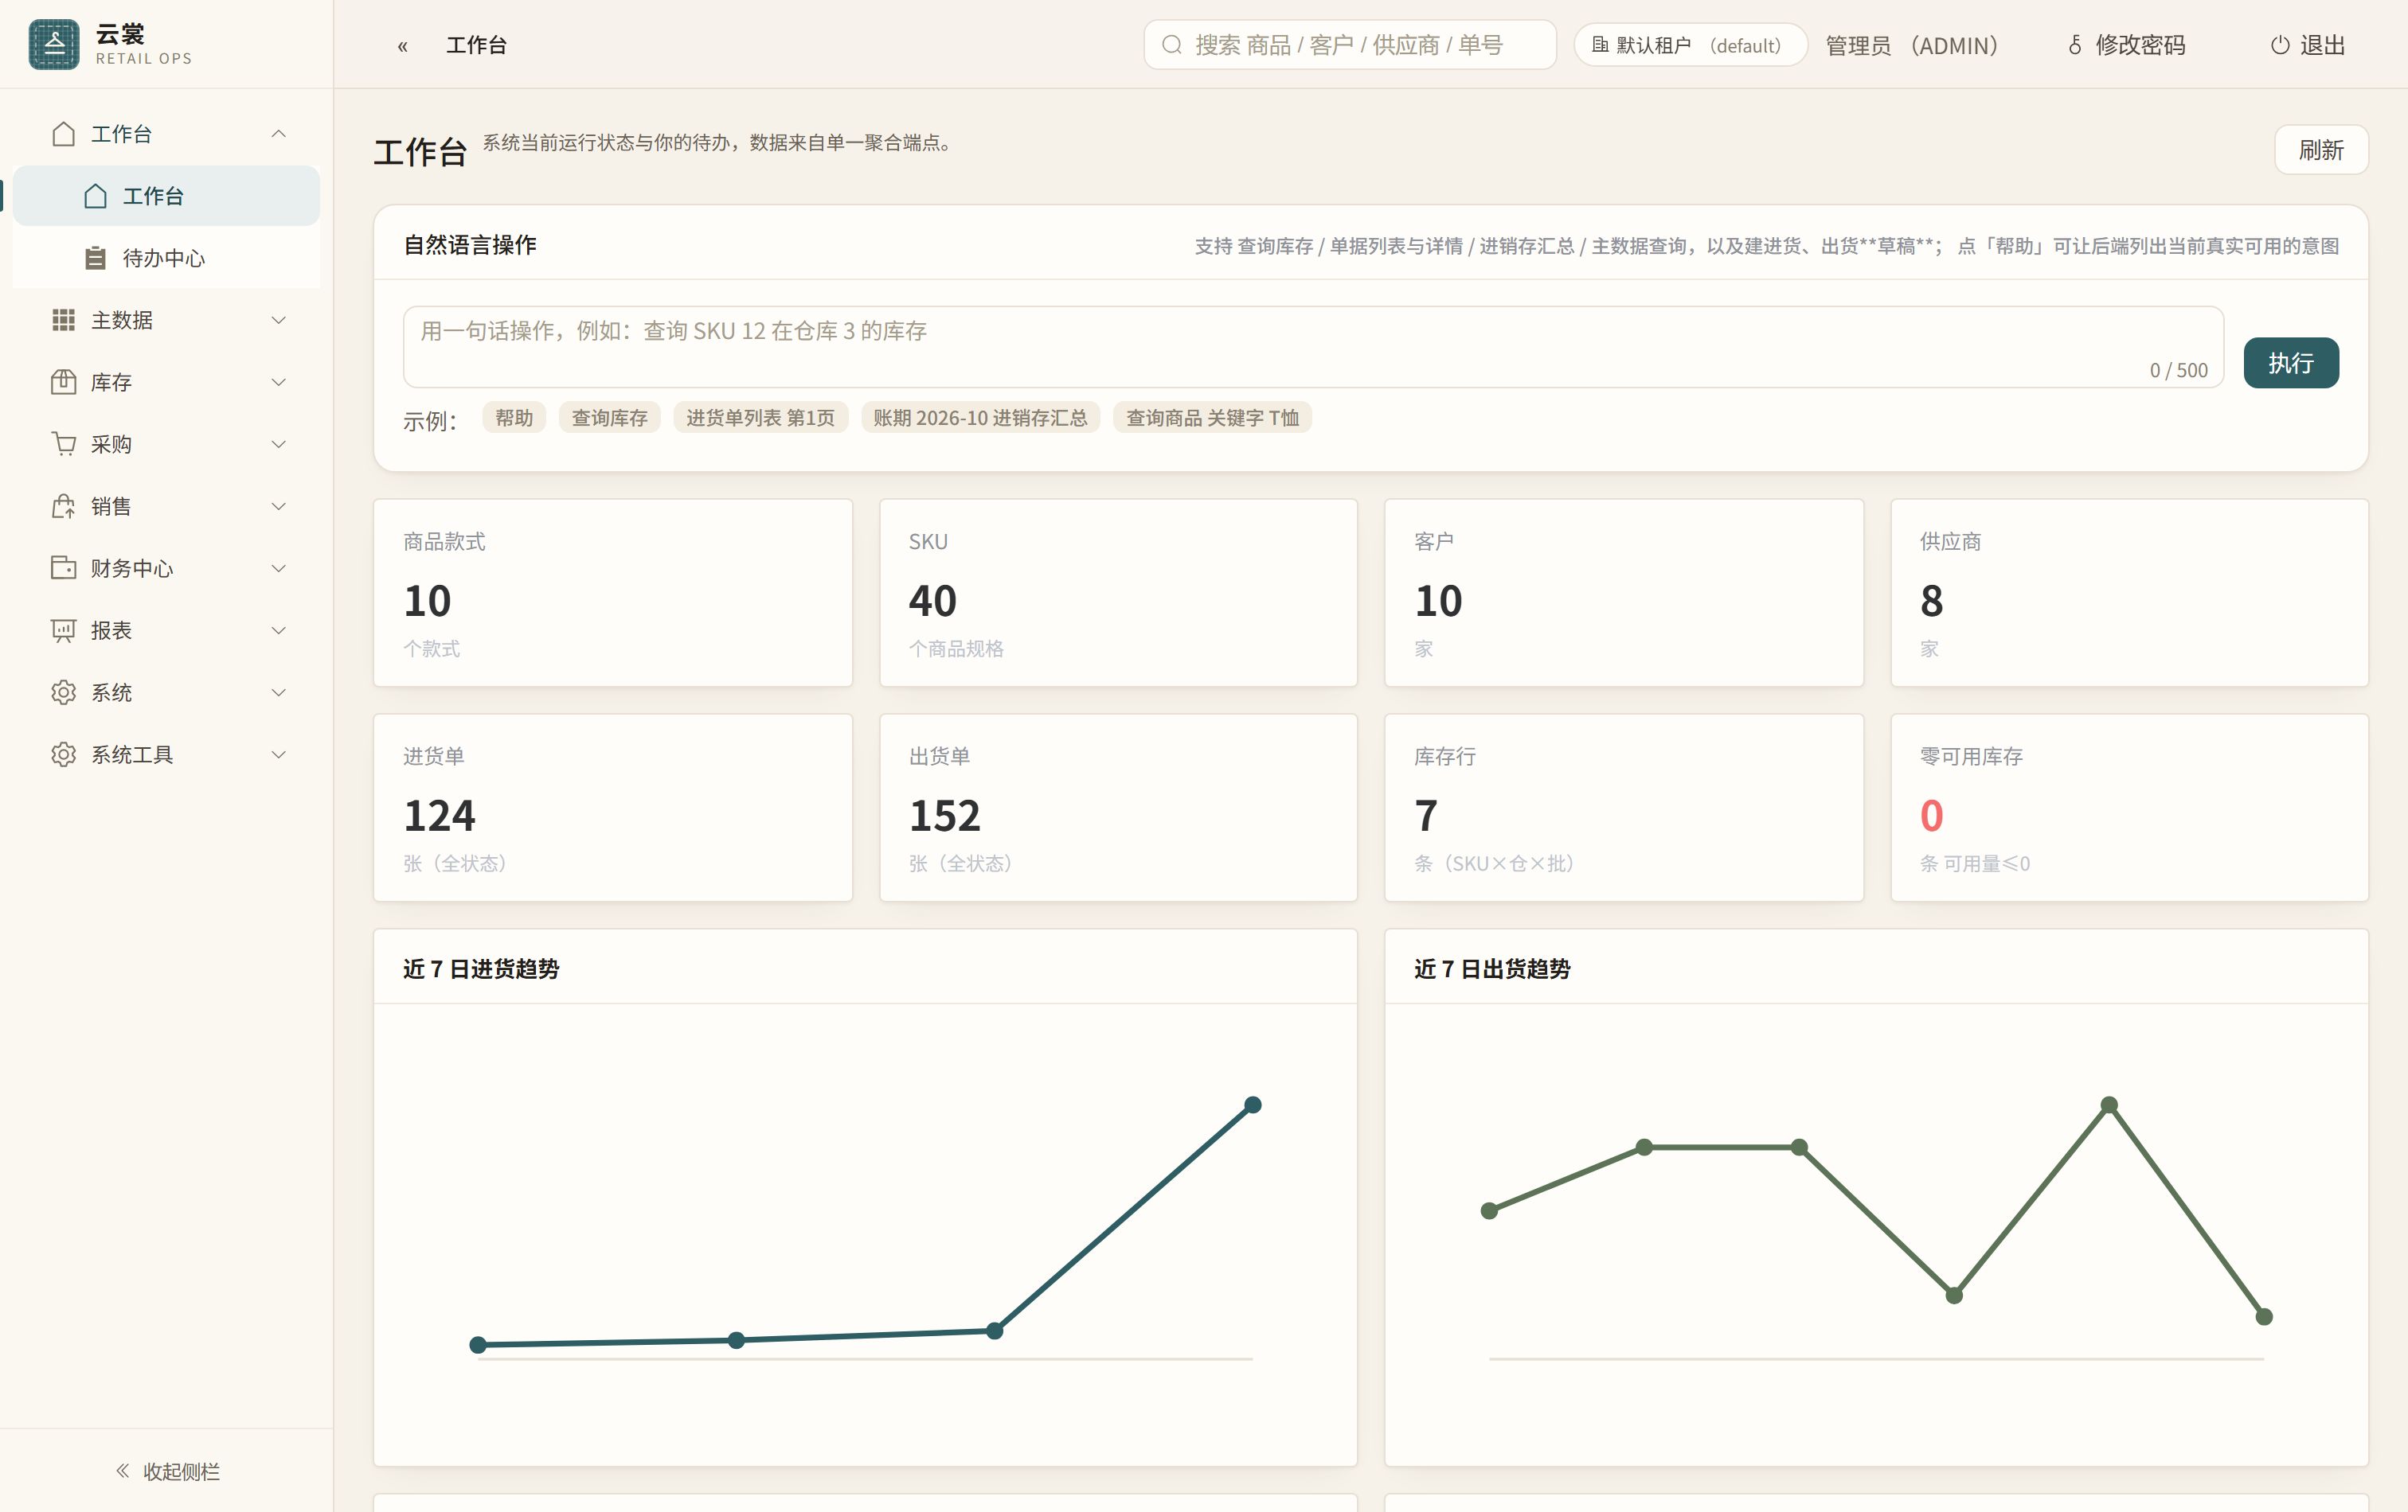This screenshot has height=1512, width=2408.
Task: Click the 工作台 breadcrumb in header
Action: 476,45
